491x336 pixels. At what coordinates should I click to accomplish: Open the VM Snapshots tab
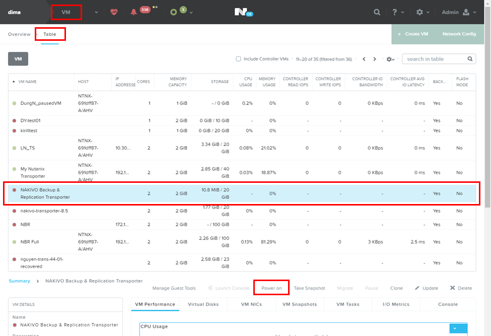point(299,304)
